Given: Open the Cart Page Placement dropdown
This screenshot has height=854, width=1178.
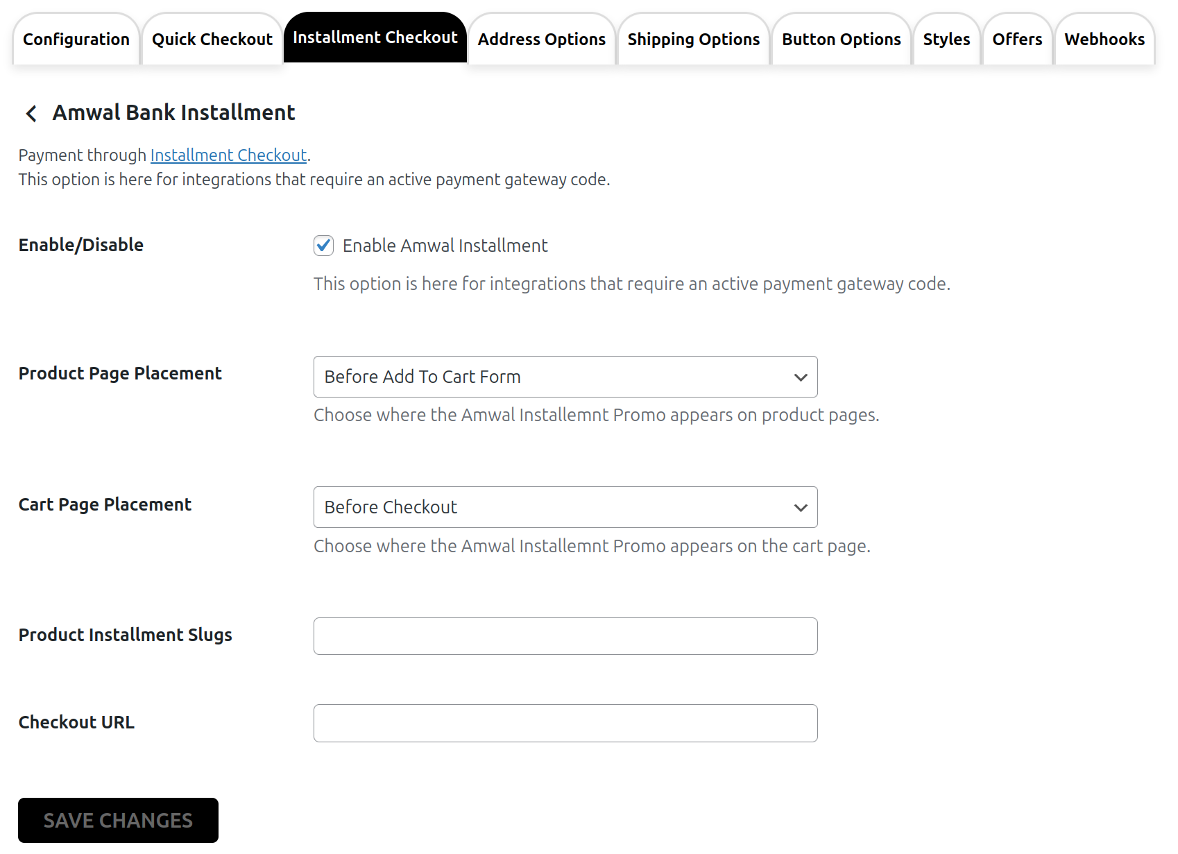Looking at the screenshot, I should coord(565,507).
